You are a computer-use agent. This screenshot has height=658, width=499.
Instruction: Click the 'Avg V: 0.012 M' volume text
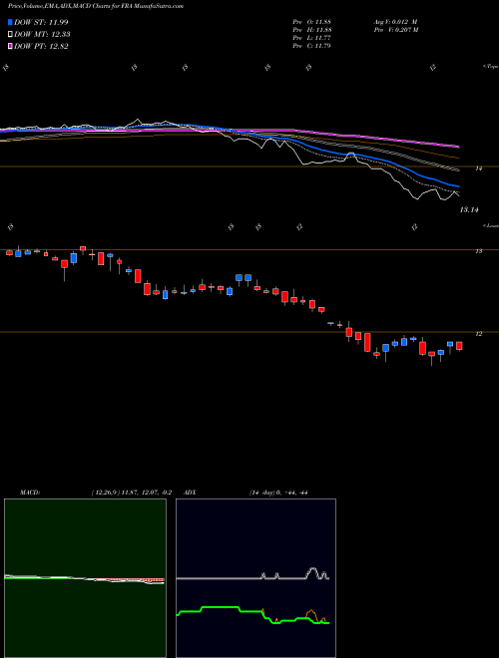[395, 22]
